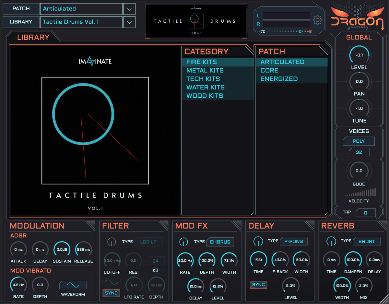Click the LIBRARY label button at top
This screenshot has width=389, height=304.
[x=21, y=22]
